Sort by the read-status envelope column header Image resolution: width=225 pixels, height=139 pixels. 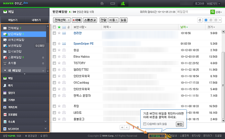point(64,27)
